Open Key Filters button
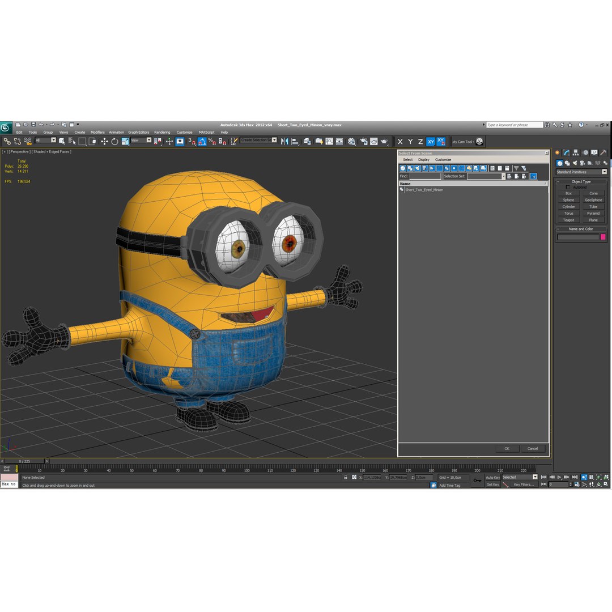612x612 pixels. click(524, 484)
